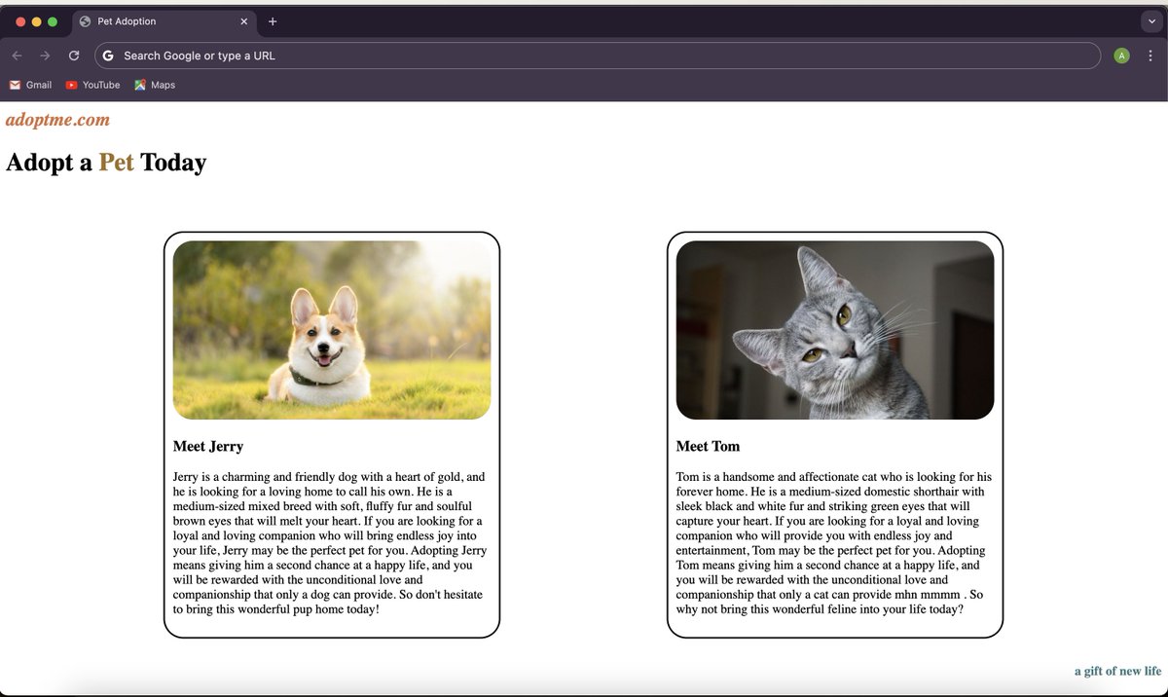The image size is (1168, 697).
Task: Select the Pet Adoption tab
Action: (163, 21)
